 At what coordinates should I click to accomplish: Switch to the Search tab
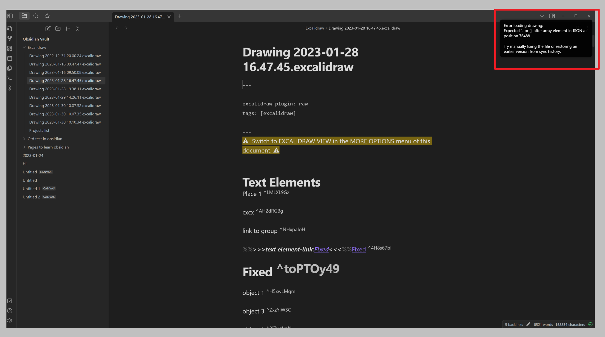[x=36, y=16]
